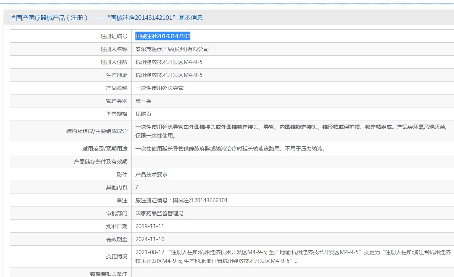The image size is (454, 277).
Task: Click the 产品技术要求 attachment value
Action: 151,175
